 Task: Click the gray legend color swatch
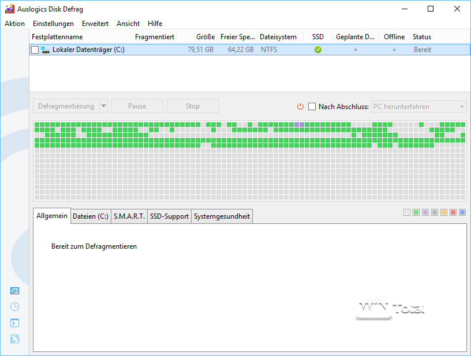(435, 212)
